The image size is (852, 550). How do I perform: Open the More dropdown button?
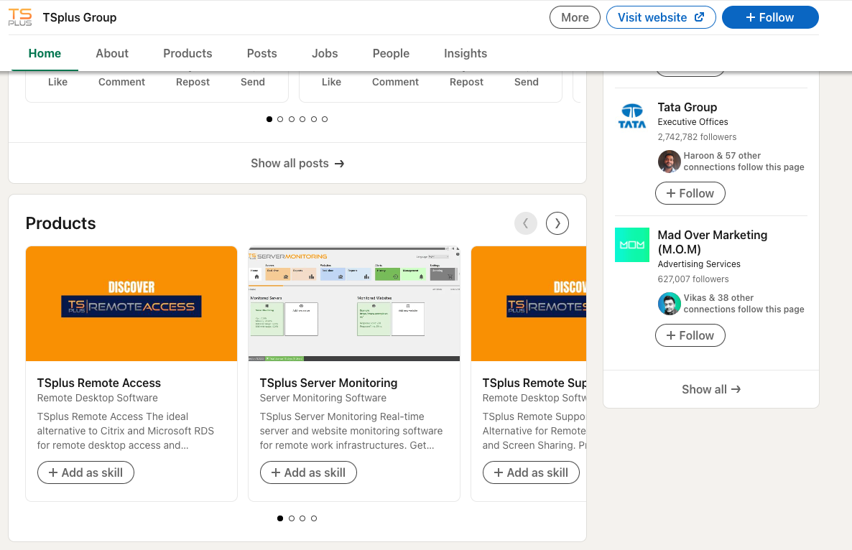click(x=575, y=17)
